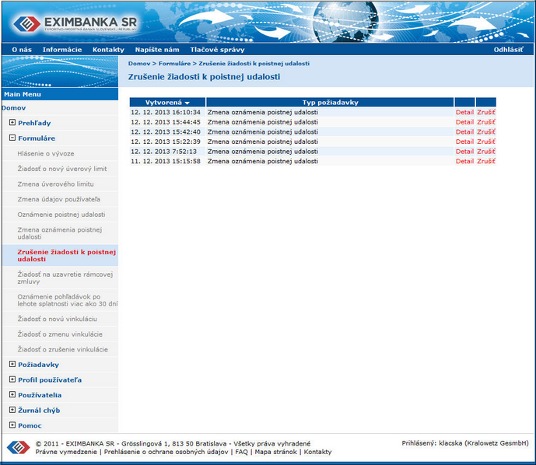Cancel request created 11. 12. 2013 15:15:58
The width and height of the screenshot is (536, 465).
[486, 161]
